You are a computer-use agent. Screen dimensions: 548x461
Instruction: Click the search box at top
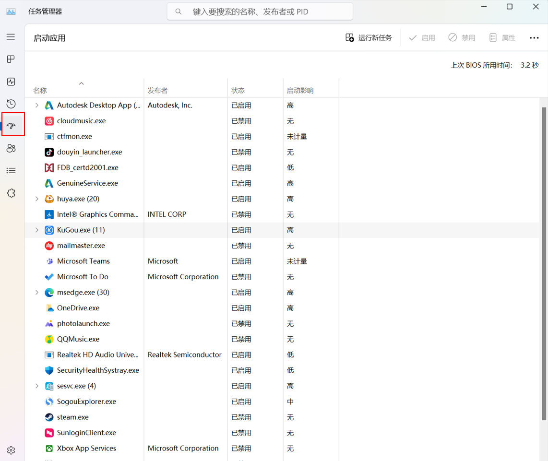click(260, 12)
